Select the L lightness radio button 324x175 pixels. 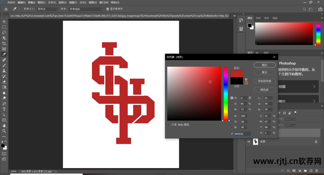coord(256,98)
